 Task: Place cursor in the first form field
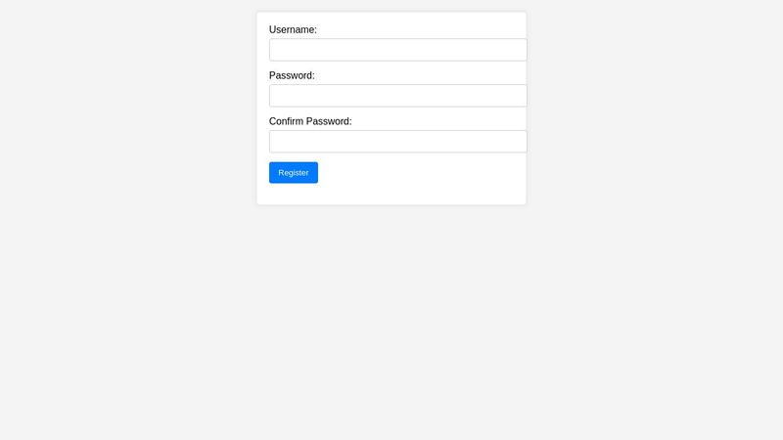click(397, 50)
